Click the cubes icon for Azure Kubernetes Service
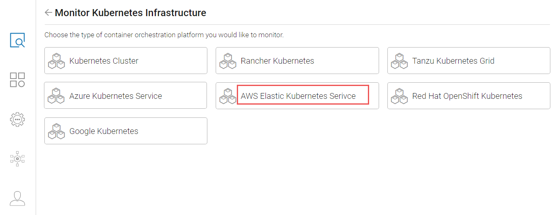 (x=56, y=96)
